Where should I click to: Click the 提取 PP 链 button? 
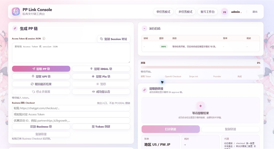click(41, 69)
